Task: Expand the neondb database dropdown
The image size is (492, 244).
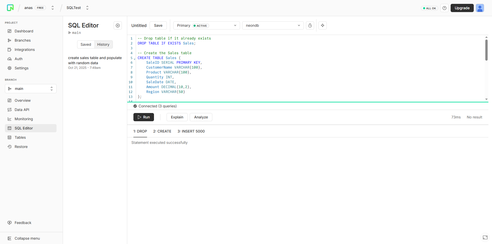Action: [x=273, y=25]
